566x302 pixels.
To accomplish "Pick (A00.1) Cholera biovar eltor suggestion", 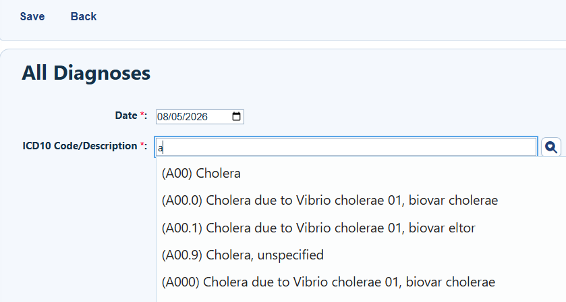I will pos(318,228).
